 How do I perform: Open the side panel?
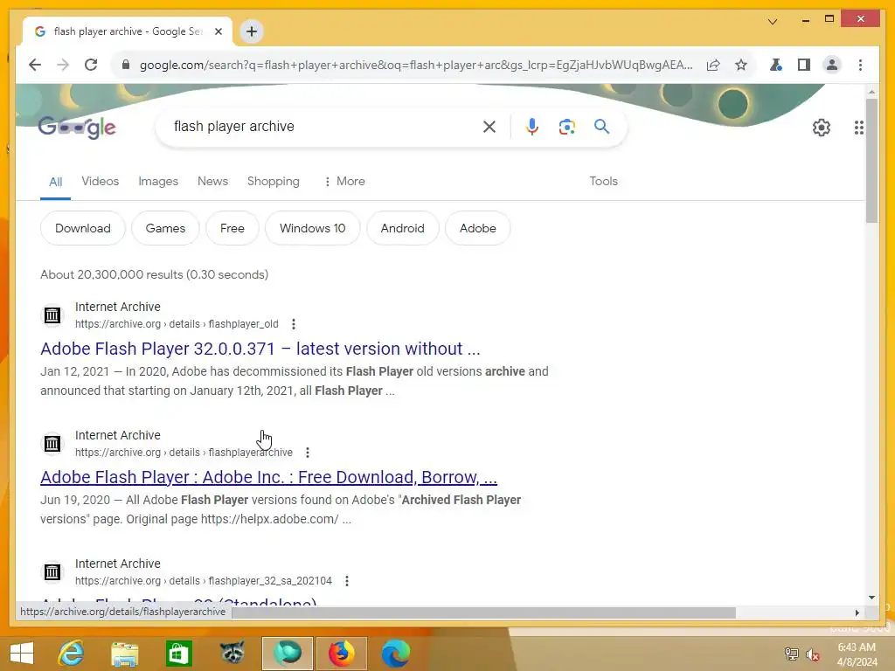(x=804, y=65)
